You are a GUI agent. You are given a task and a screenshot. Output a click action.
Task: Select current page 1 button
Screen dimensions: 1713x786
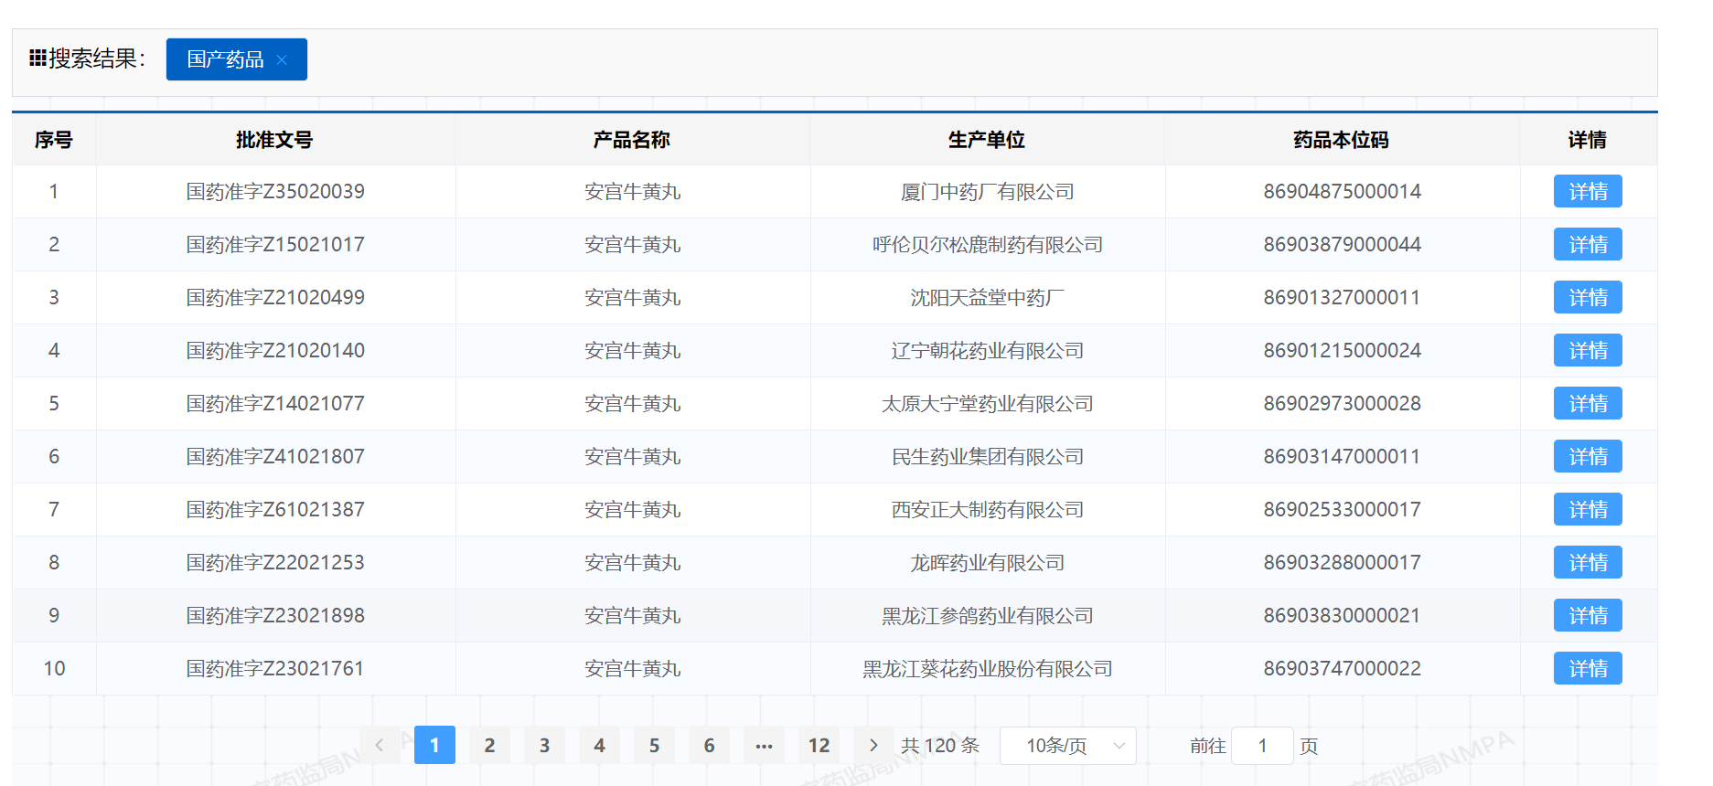[434, 746]
